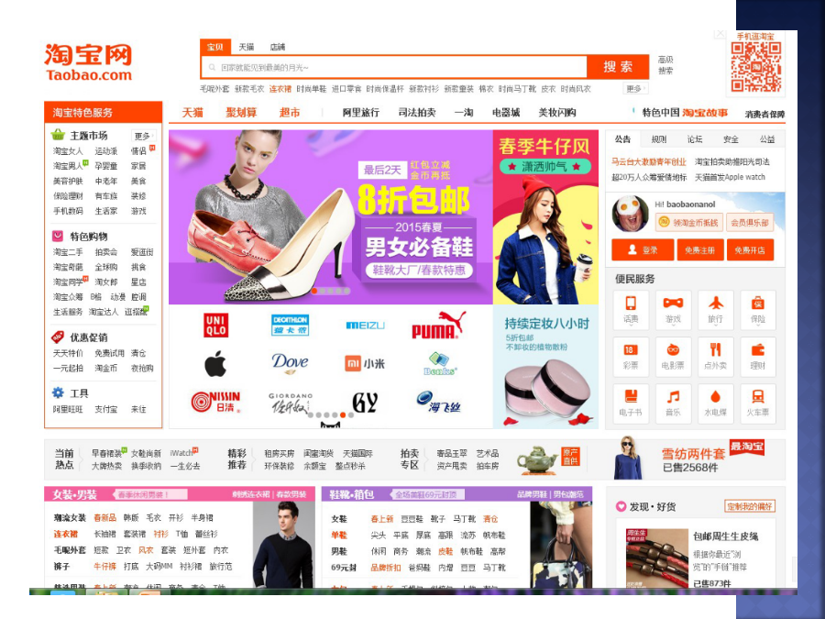Click the UNIQLO brand logo
The image size is (825, 619).
[215, 325]
